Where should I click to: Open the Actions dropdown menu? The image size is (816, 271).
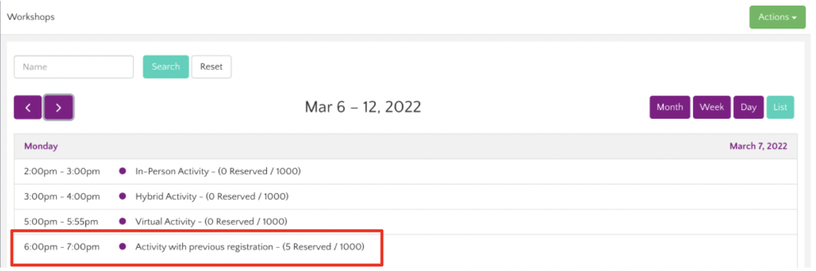[x=777, y=17]
